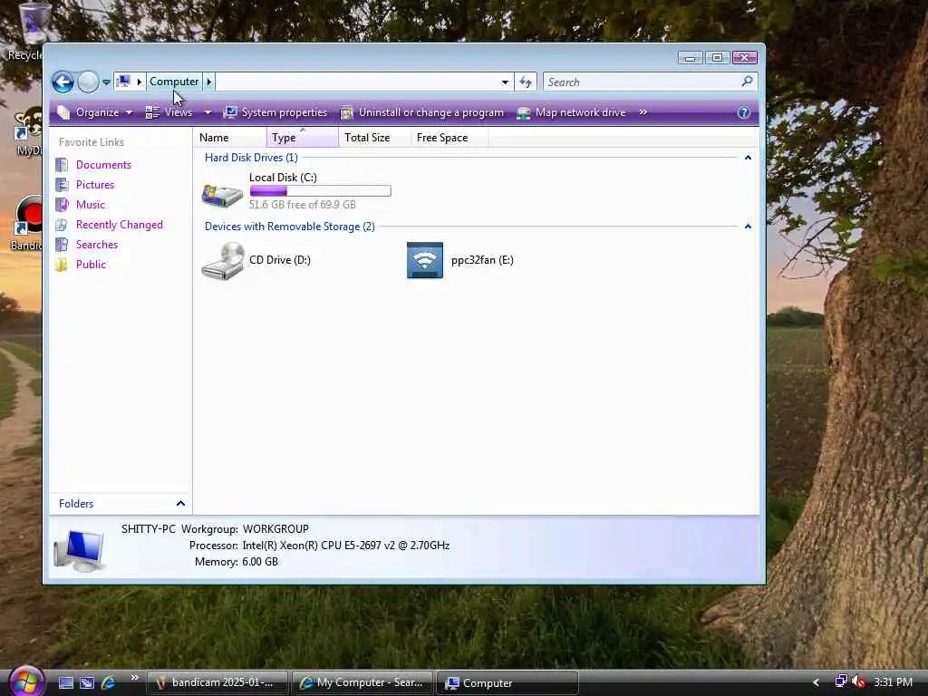Sort by the Total Size column header
This screenshot has height=696, width=928.
pyautogui.click(x=374, y=138)
